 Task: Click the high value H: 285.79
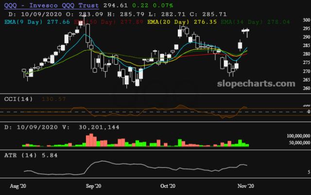click(x=126, y=14)
